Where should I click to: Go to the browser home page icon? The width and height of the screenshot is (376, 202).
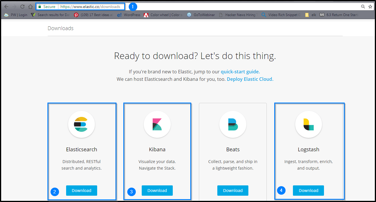pyautogui.click(x=30, y=7)
